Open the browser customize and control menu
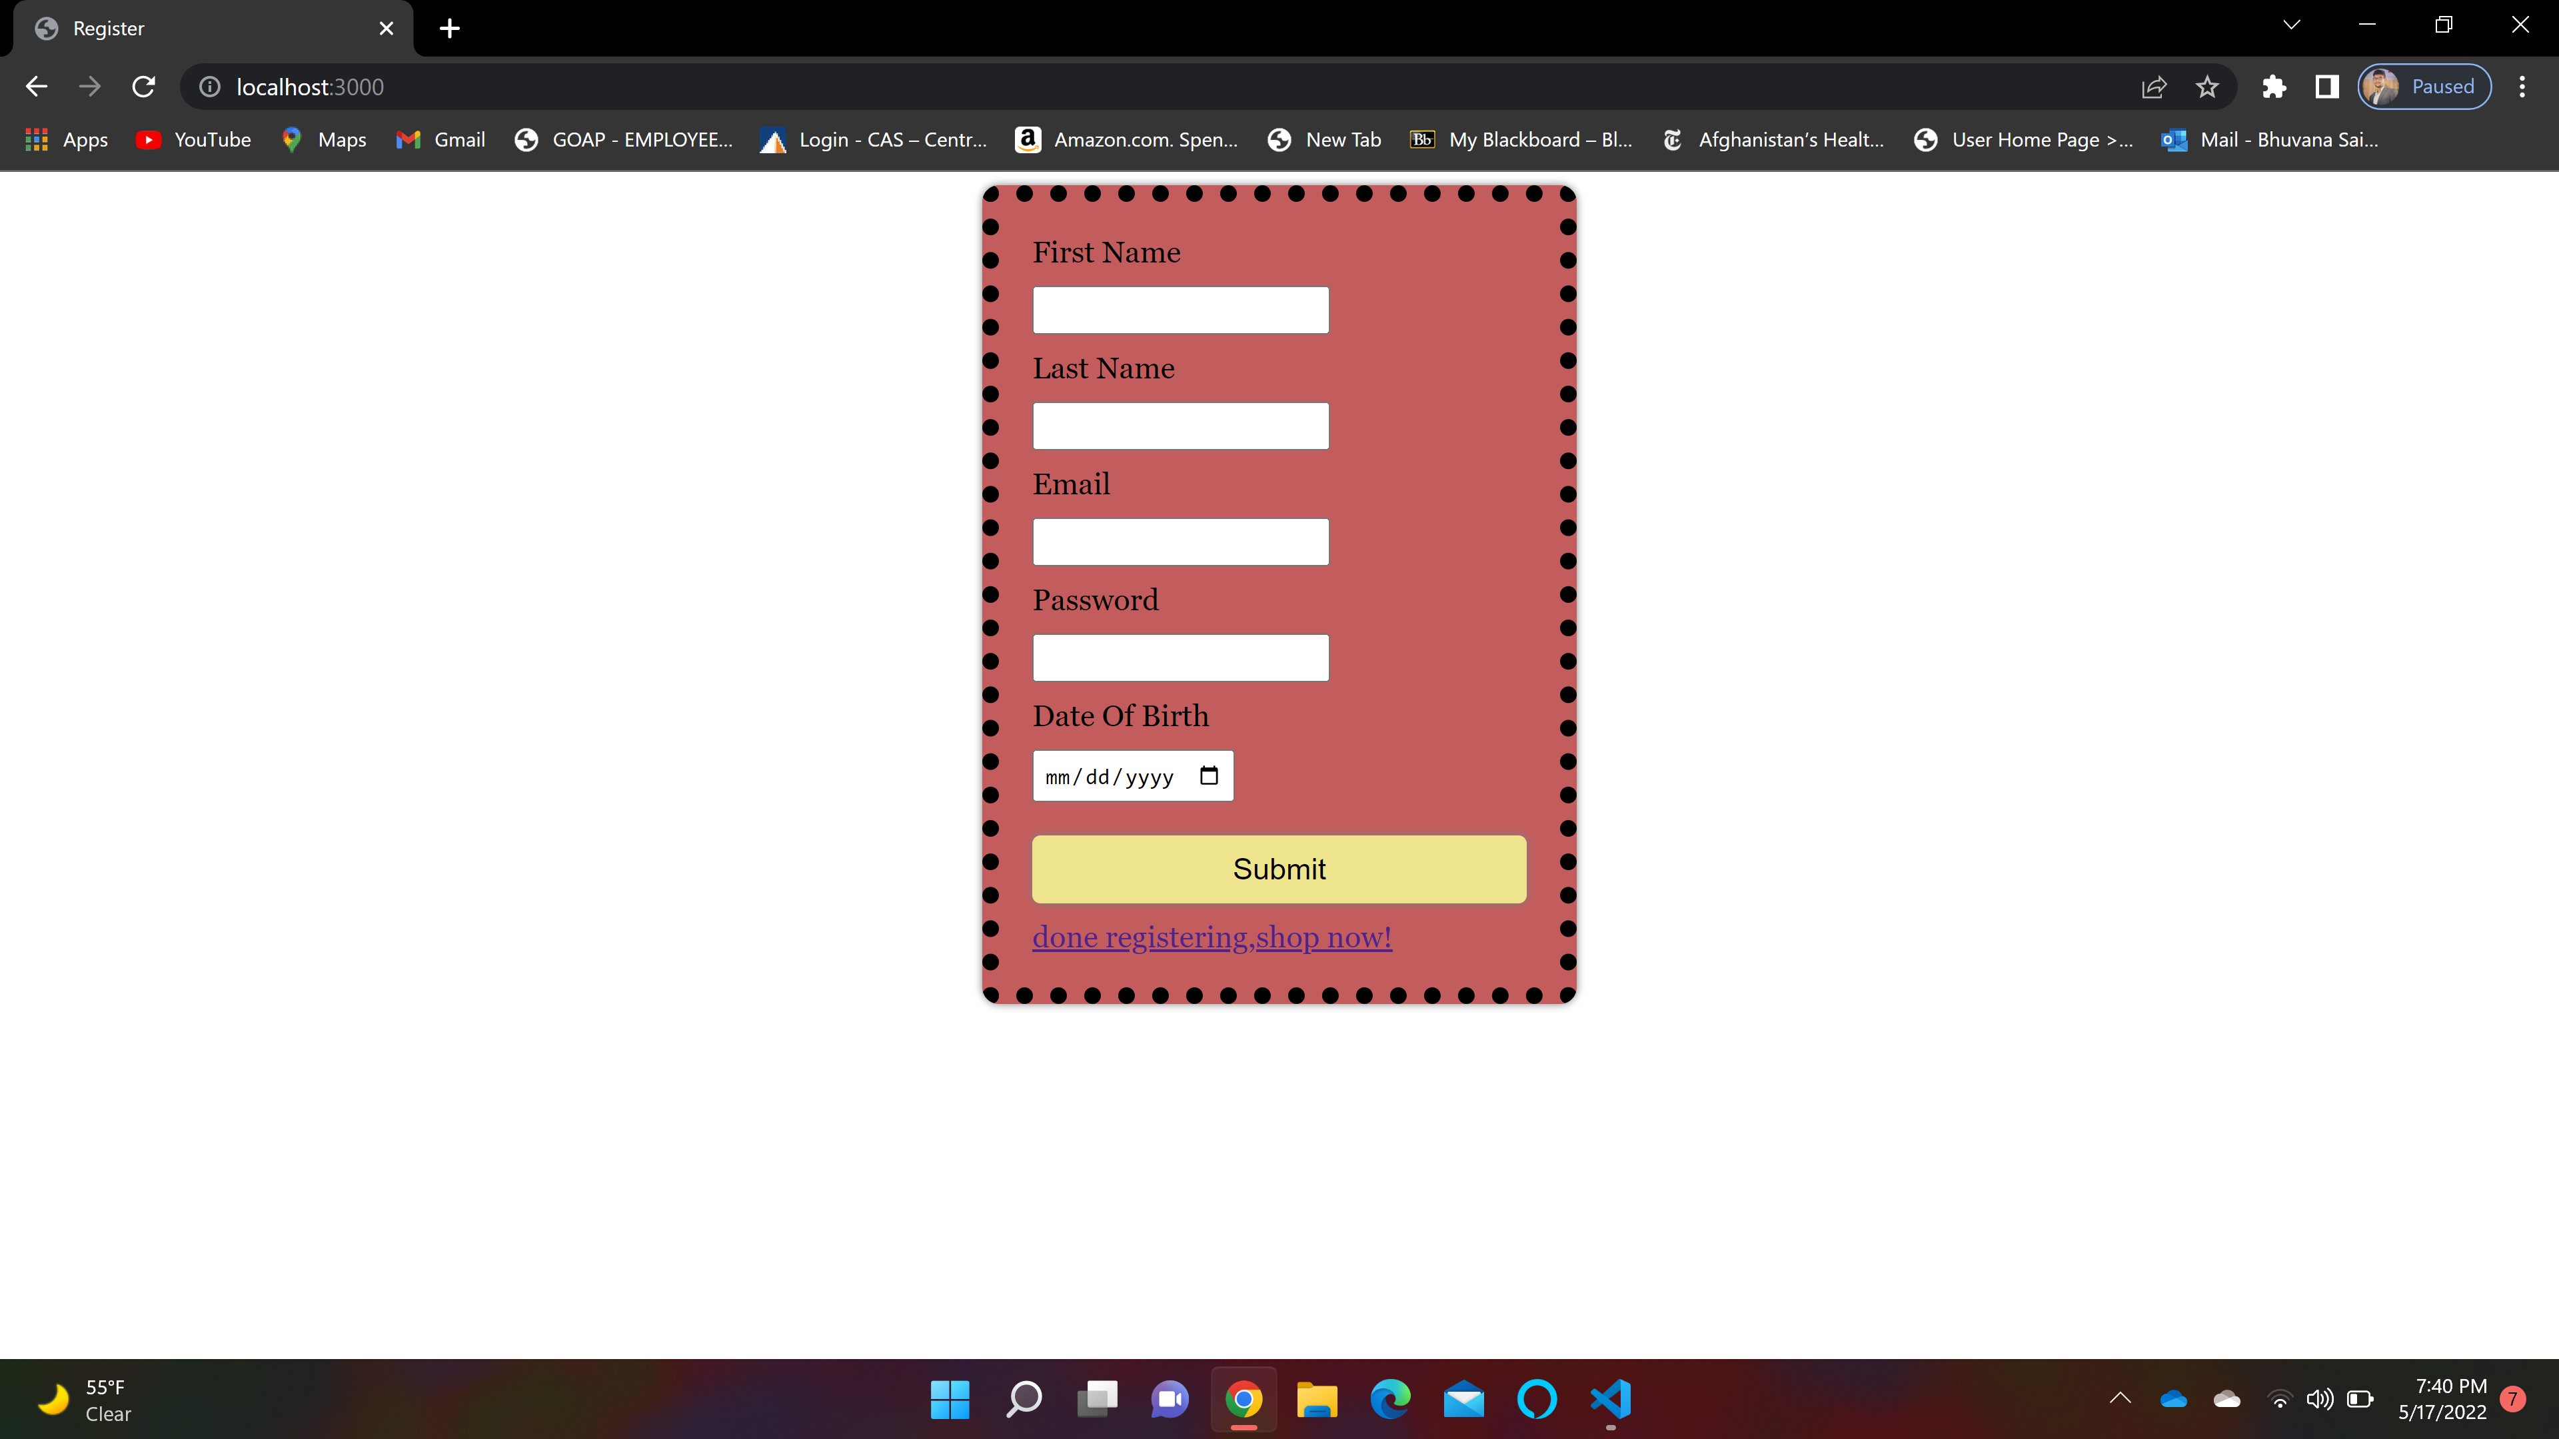This screenshot has height=1439, width=2559. point(2522,87)
